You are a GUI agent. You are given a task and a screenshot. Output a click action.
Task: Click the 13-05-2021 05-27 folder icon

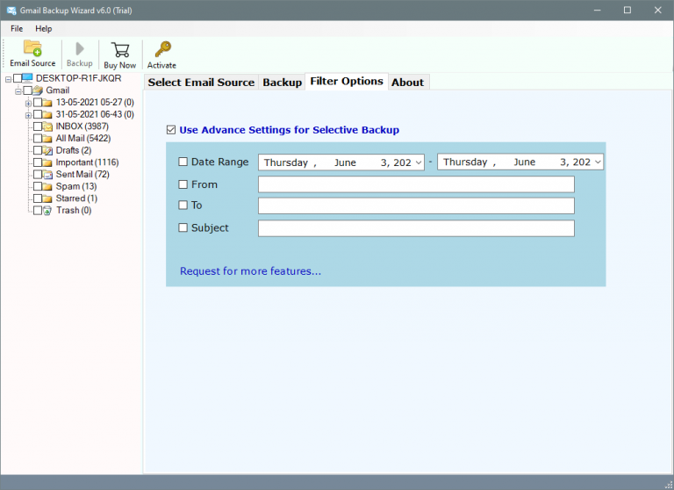point(47,103)
